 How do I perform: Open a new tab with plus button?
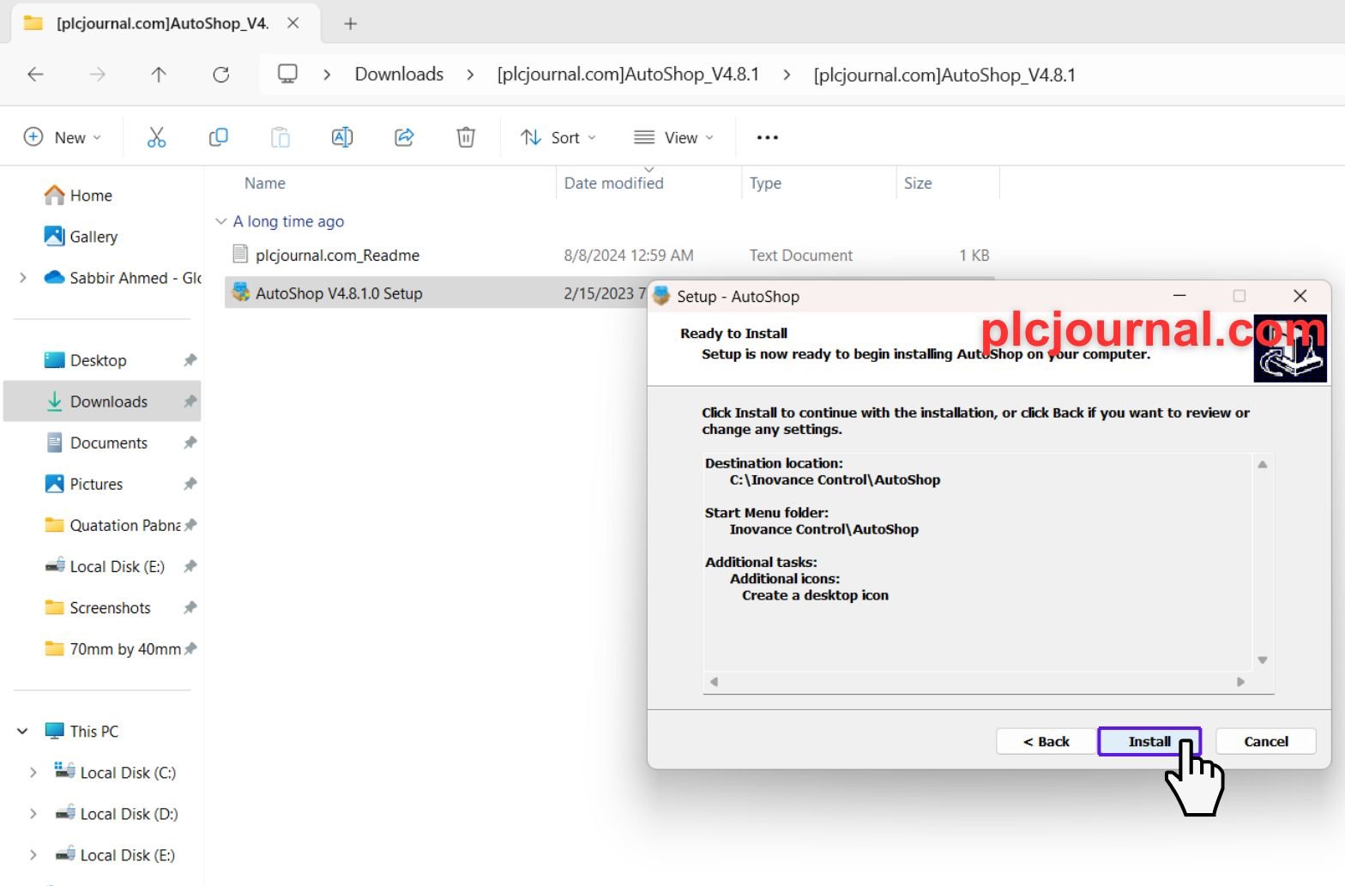pos(350,24)
